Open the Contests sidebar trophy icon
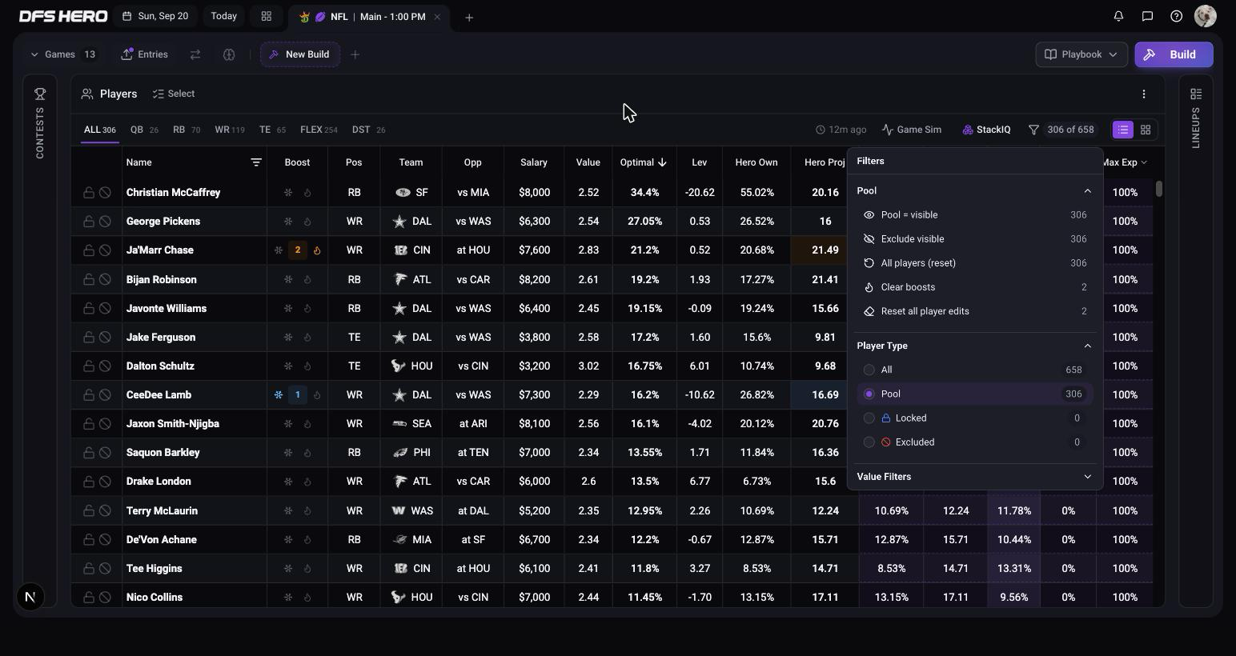Viewport: 1236px width, 656px height. 40,94
